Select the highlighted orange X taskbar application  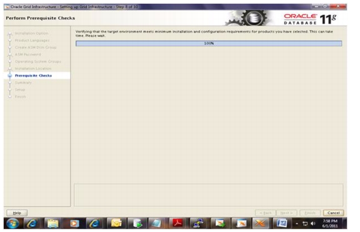tap(261, 223)
